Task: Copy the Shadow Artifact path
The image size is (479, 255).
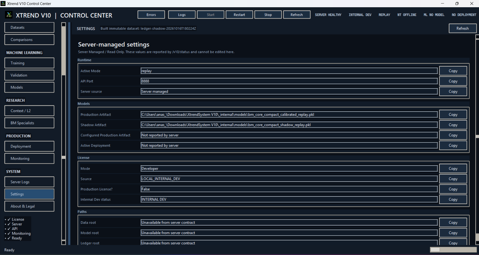Action: 453,125
